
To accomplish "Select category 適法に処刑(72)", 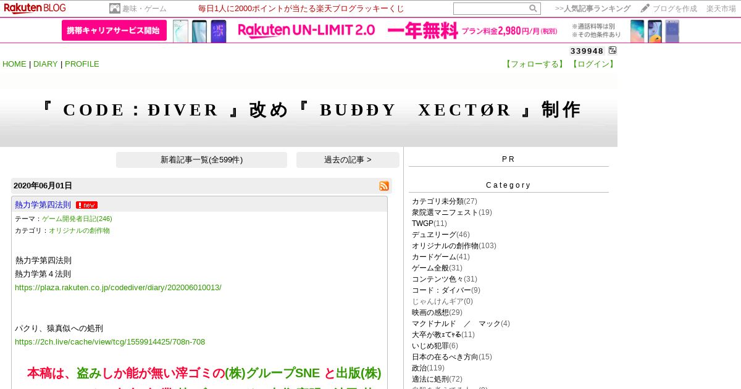I will coord(437,379).
